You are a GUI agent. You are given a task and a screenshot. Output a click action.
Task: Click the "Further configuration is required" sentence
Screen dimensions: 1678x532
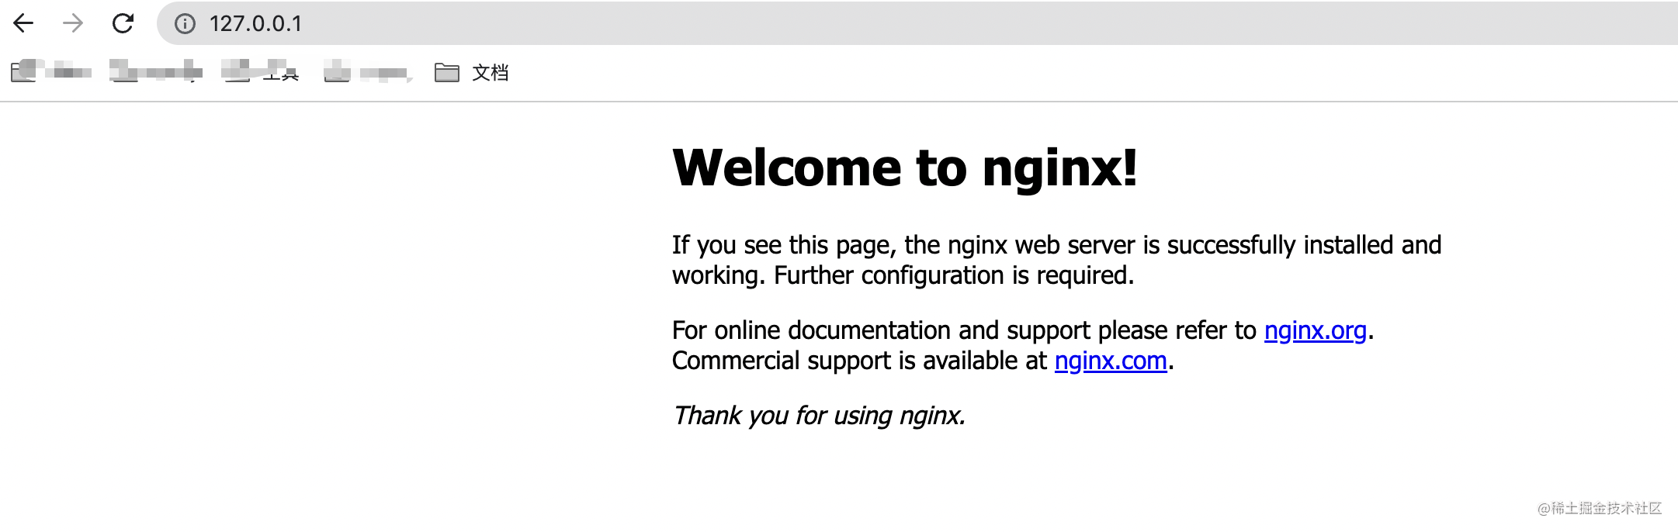click(x=953, y=275)
